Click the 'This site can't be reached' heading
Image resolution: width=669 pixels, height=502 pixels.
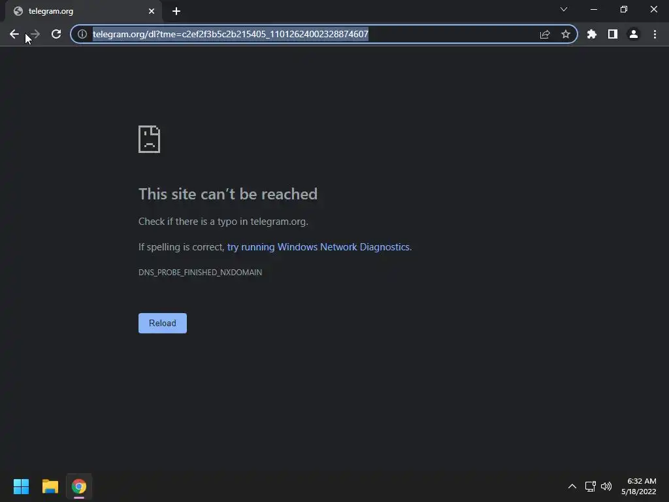click(228, 194)
